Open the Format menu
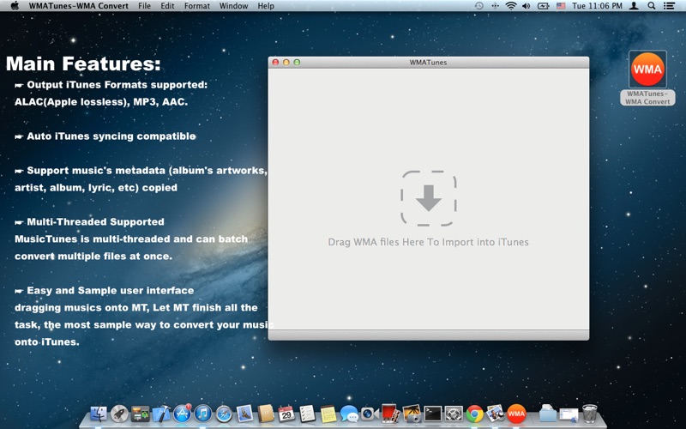This screenshot has height=429, width=686. point(197,6)
